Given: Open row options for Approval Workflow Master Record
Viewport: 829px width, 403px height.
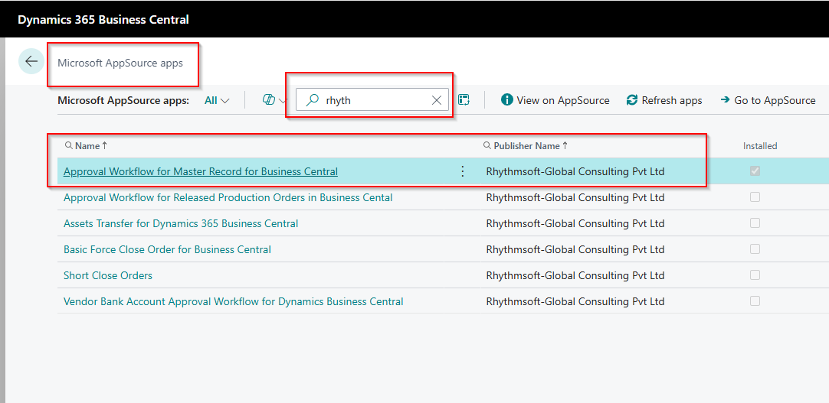Looking at the screenshot, I should pyautogui.click(x=462, y=171).
